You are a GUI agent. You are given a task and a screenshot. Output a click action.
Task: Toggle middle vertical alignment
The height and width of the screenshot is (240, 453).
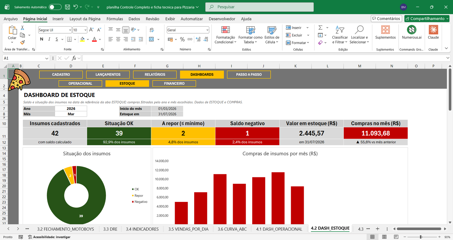[118, 30]
